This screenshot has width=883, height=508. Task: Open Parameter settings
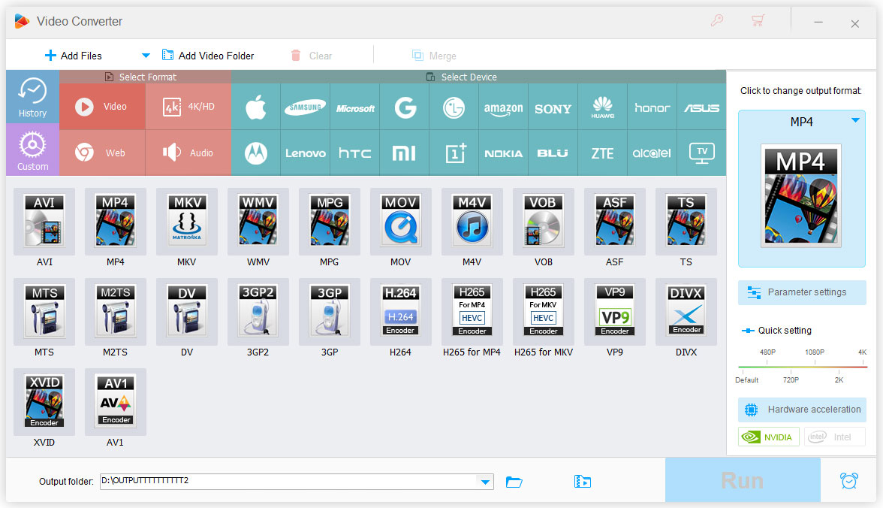(x=801, y=292)
